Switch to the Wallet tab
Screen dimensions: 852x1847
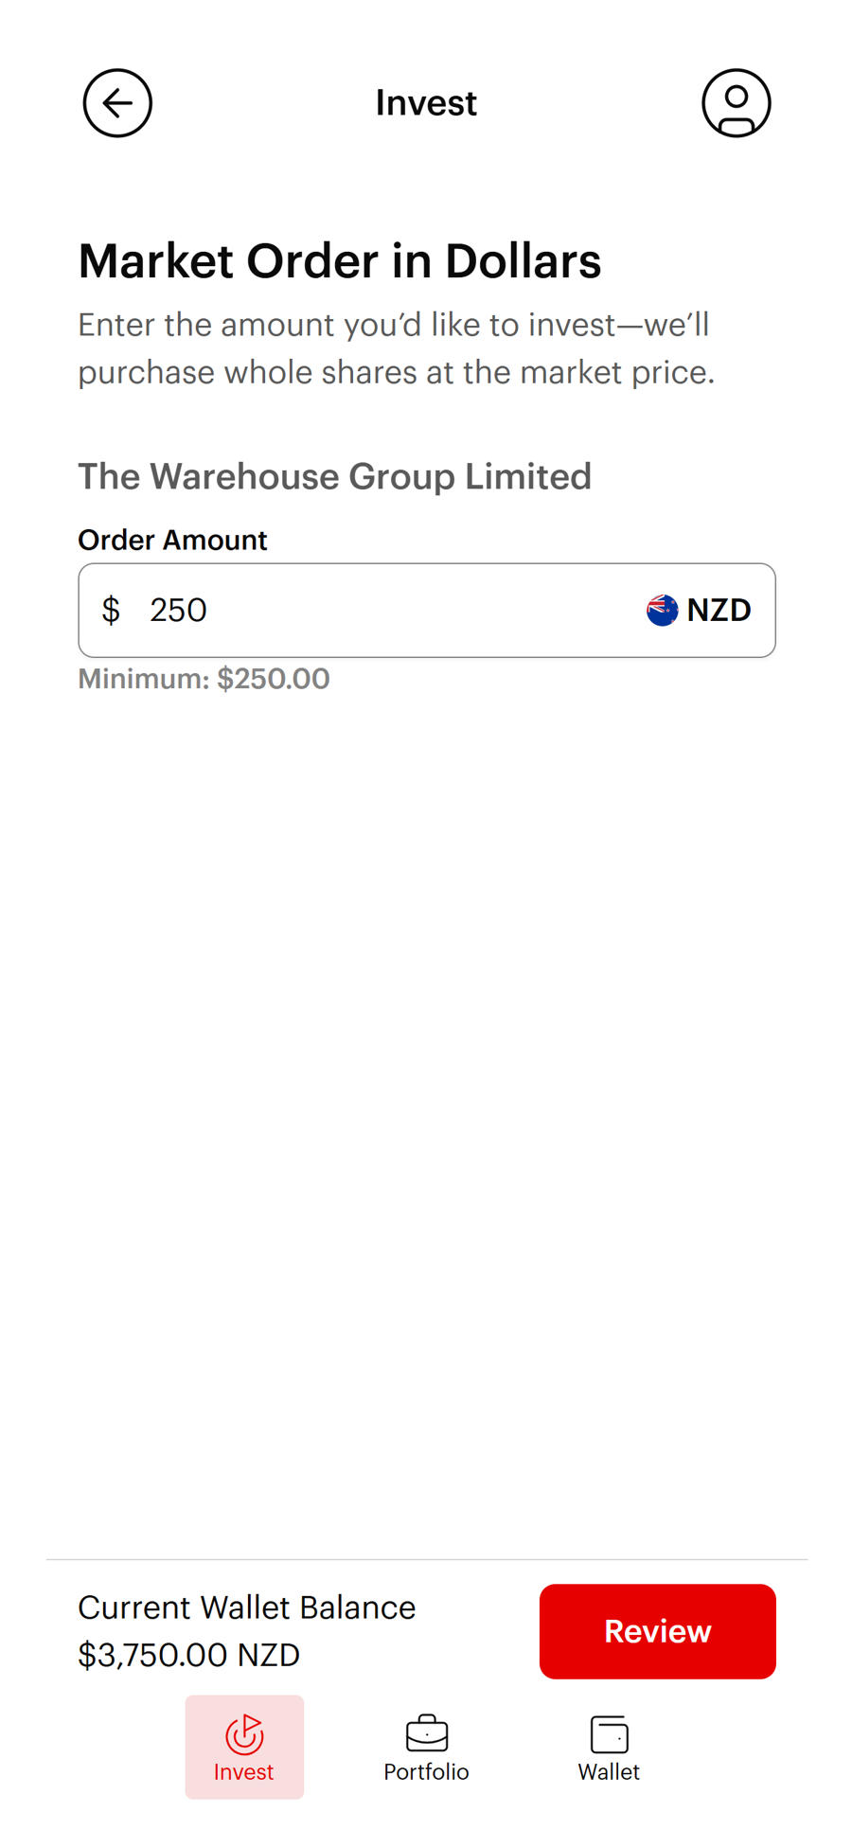coord(609,1748)
